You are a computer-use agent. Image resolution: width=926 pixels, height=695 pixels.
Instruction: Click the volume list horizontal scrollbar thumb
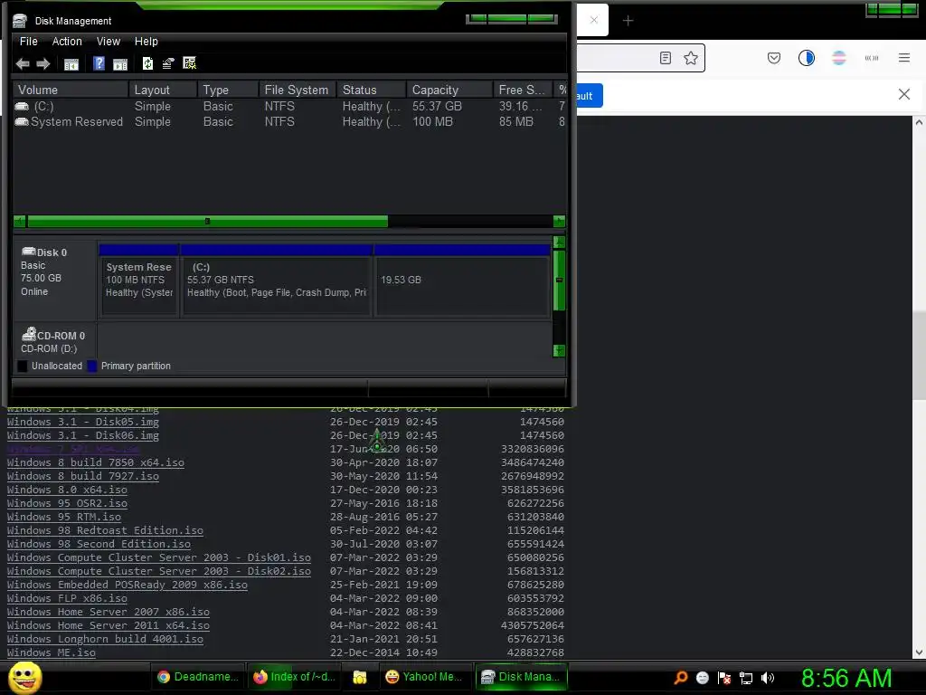[x=207, y=222]
